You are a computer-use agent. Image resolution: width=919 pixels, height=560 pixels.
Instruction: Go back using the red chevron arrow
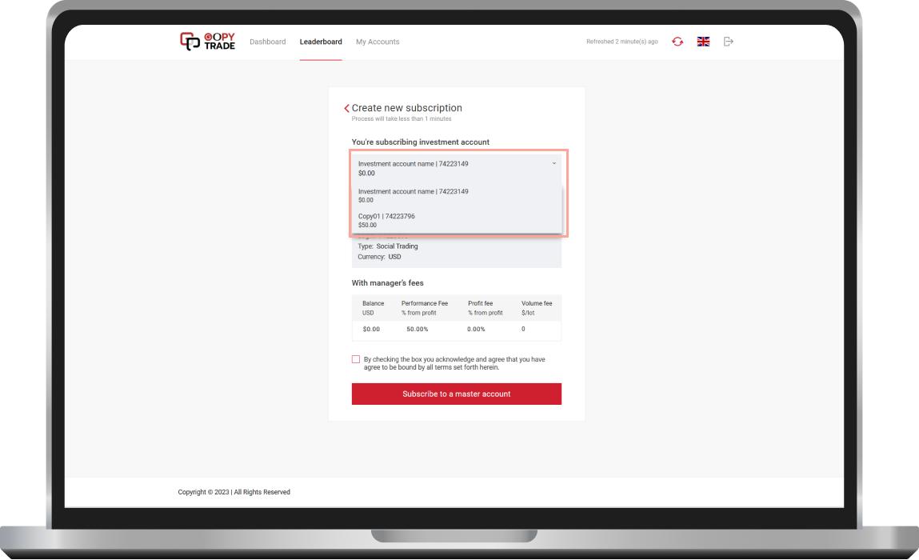point(347,108)
